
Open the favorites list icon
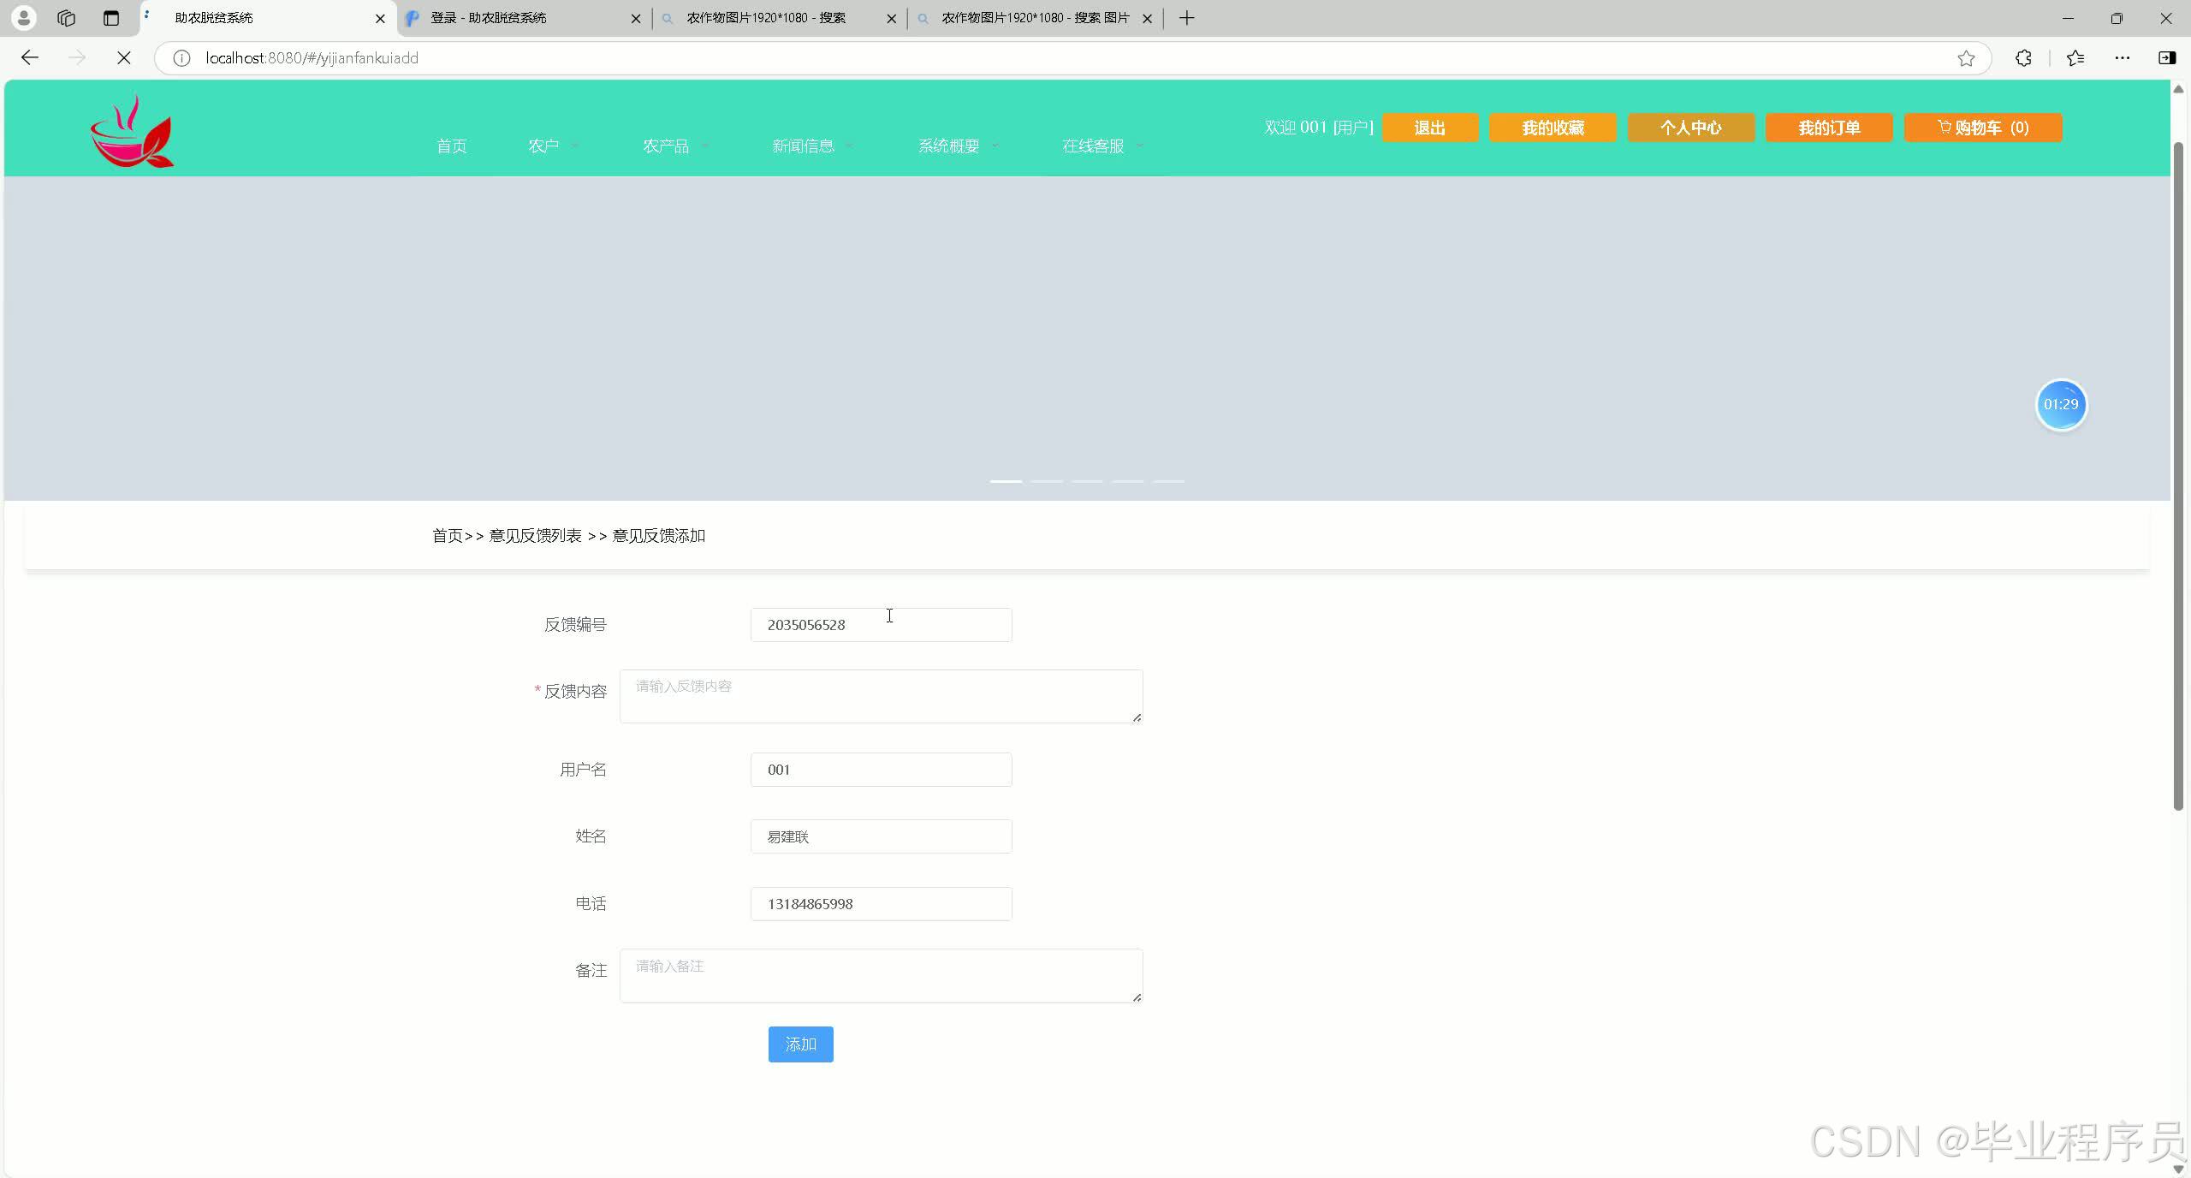click(2075, 57)
